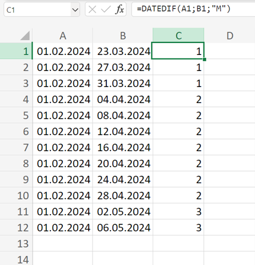This screenshot has width=255, height=265.
Task: Click cell C4 showing 2
Action: click(x=178, y=99)
